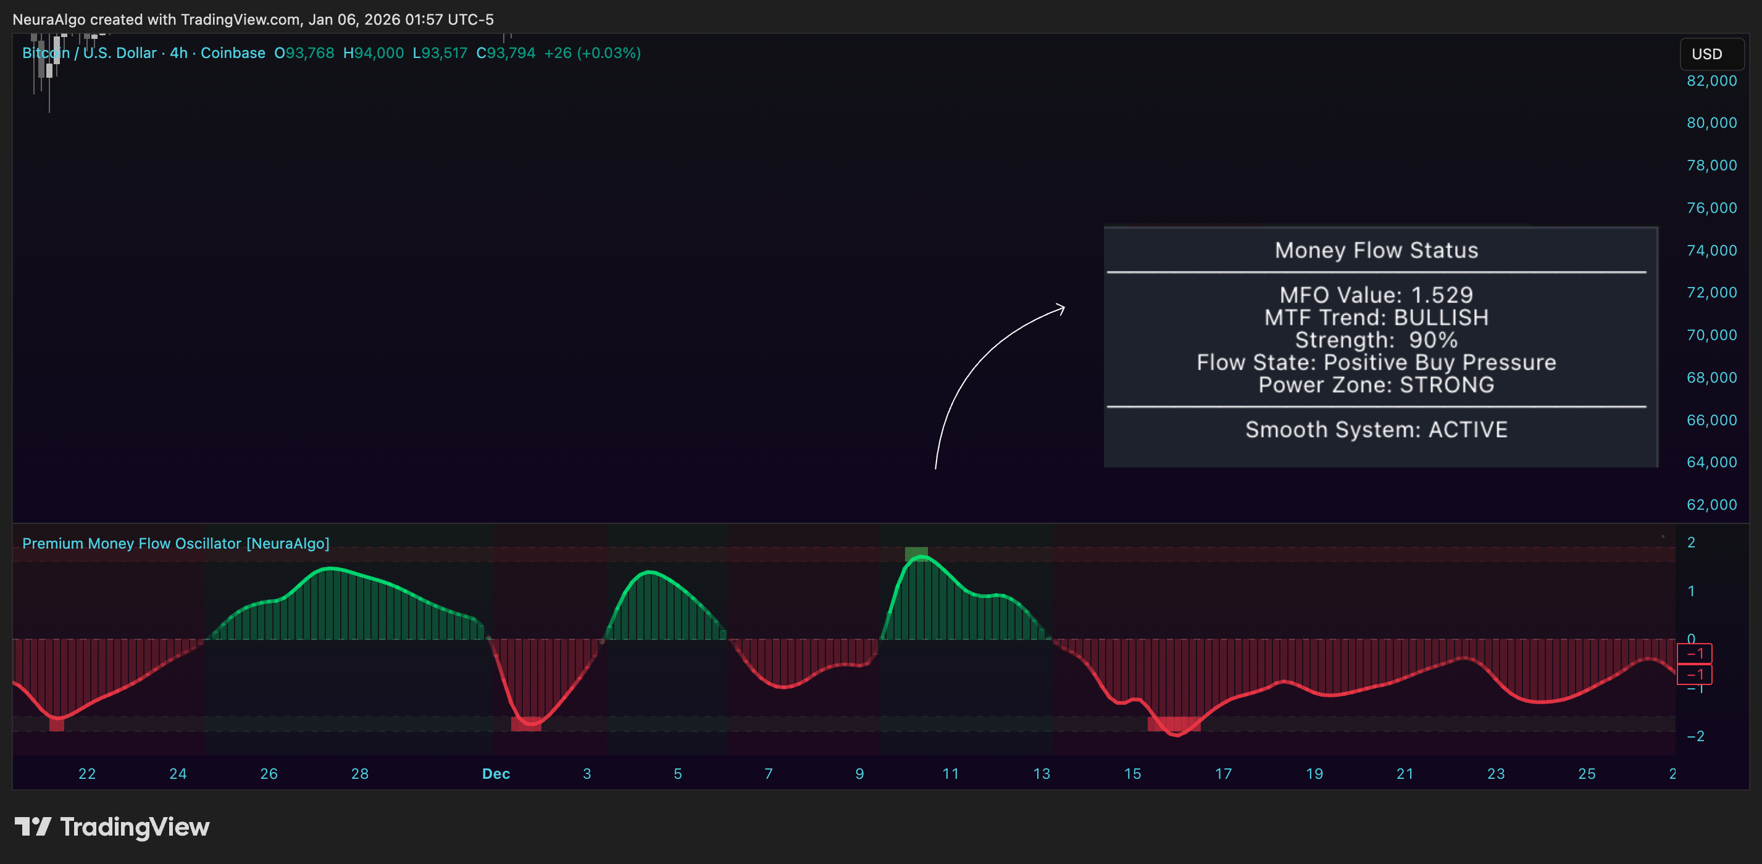Click the 76,000 price axis label
Viewport: 1762px width, 864px height.
pyautogui.click(x=1711, y=208)
